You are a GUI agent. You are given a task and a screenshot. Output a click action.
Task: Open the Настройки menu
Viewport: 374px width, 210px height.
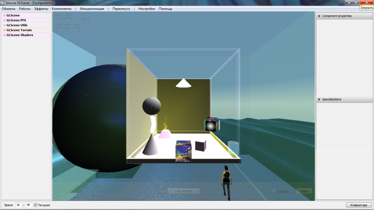point(146,9)
